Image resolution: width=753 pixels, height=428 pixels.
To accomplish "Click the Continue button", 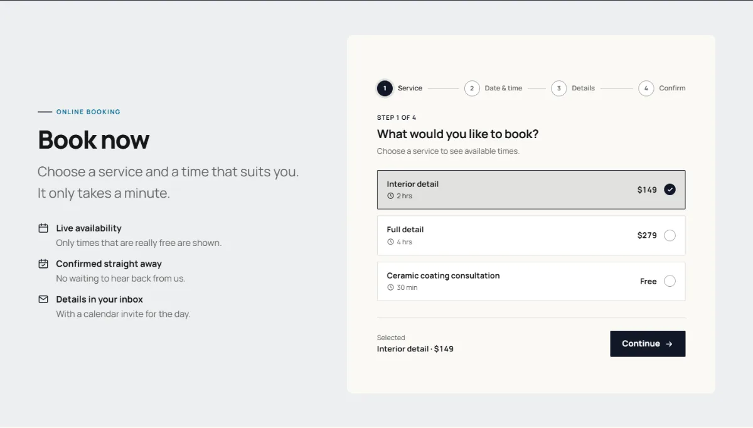I will (648, 344).
